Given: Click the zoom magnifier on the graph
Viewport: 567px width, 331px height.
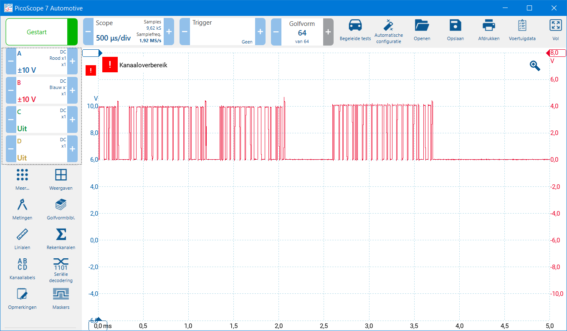Looking at the screenshot, I should coord(535,66).
